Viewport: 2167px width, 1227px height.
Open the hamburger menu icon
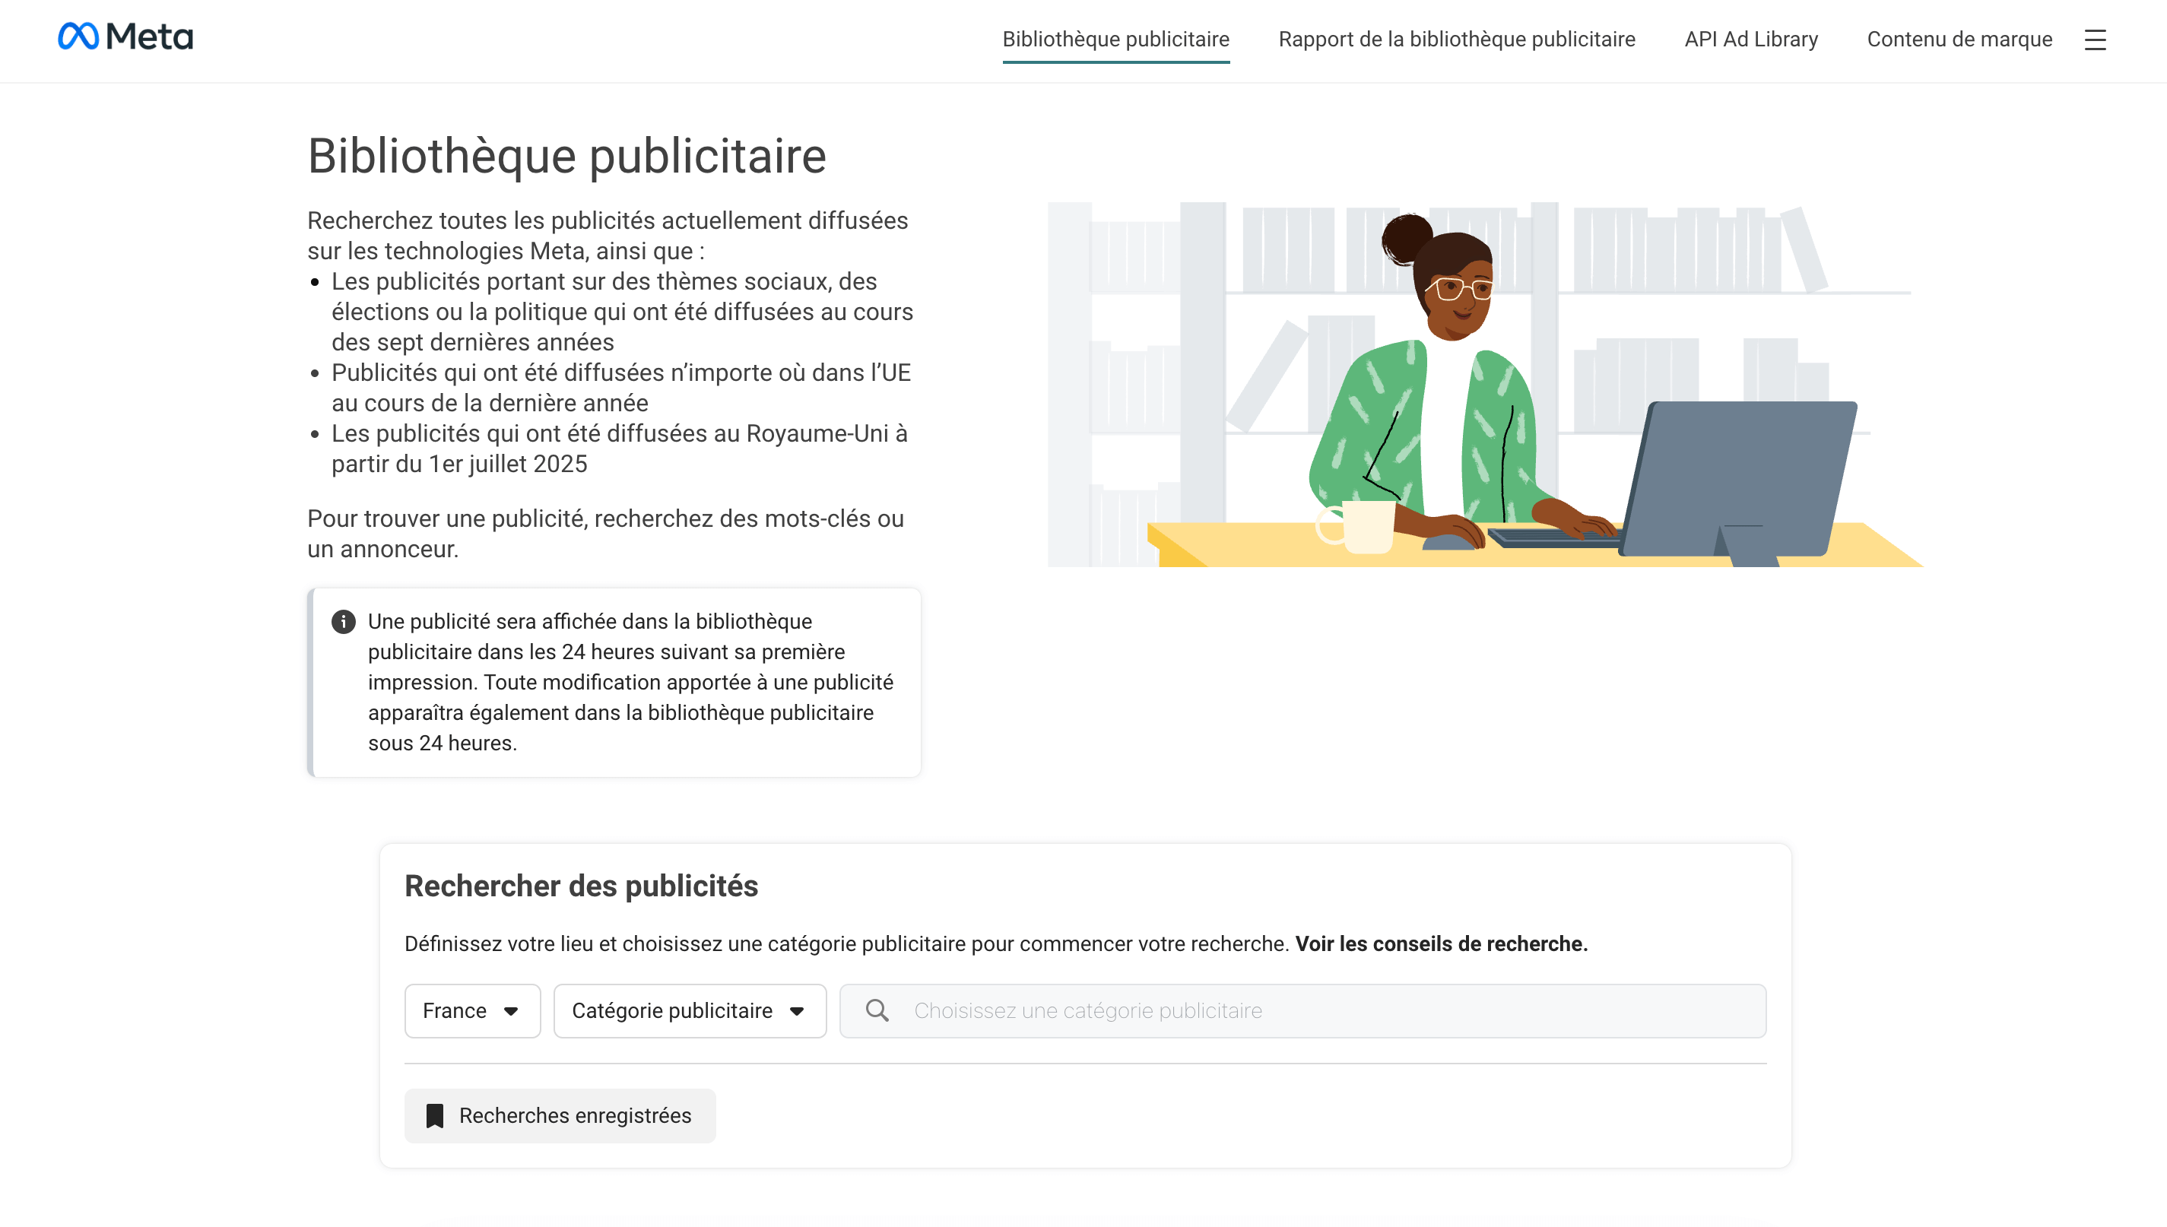tap(2095, 40)
